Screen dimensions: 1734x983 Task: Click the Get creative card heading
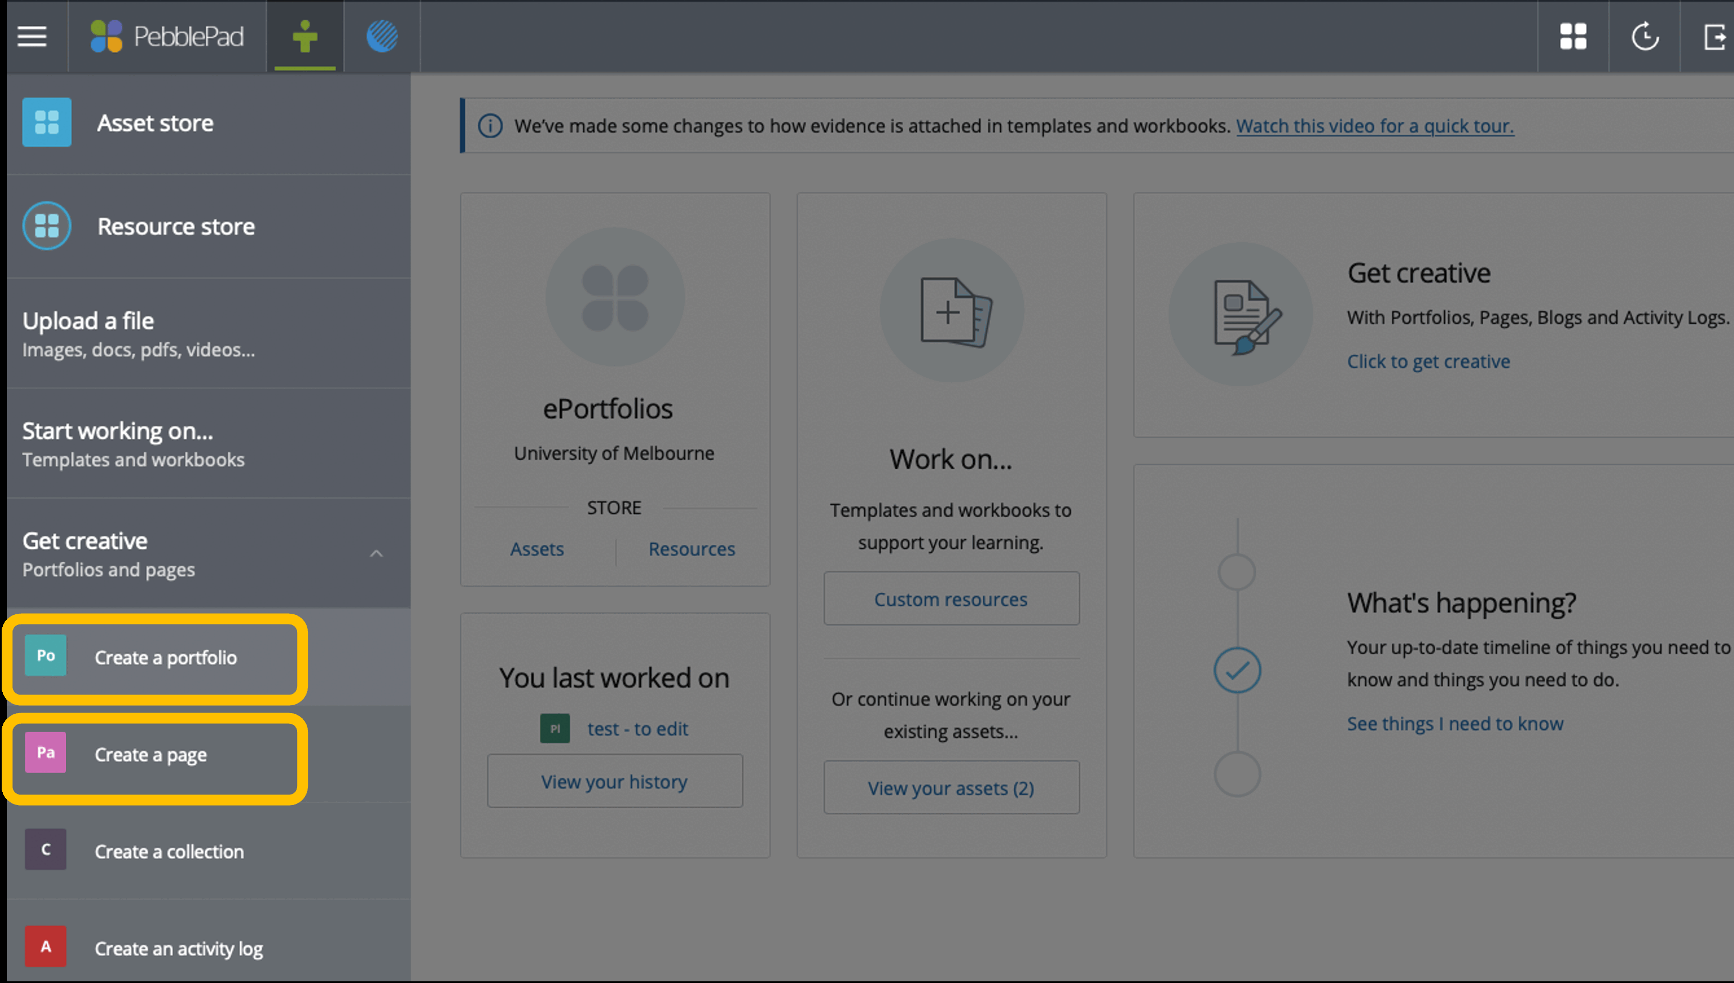1419,273
